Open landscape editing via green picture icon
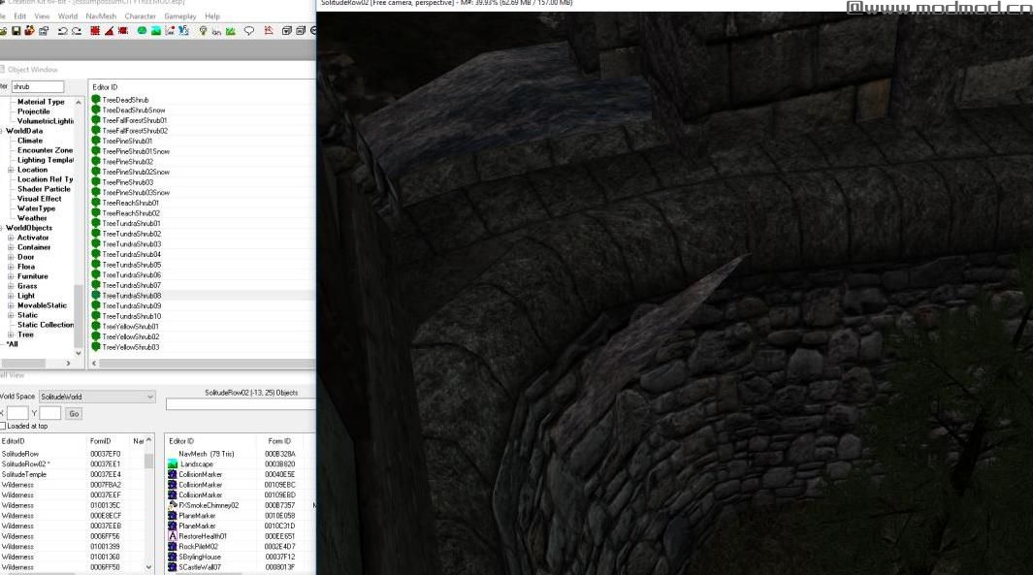Image resolution: width=1033 pixels, height=575 pixels. pyautogui.click(x=156, y=31)
